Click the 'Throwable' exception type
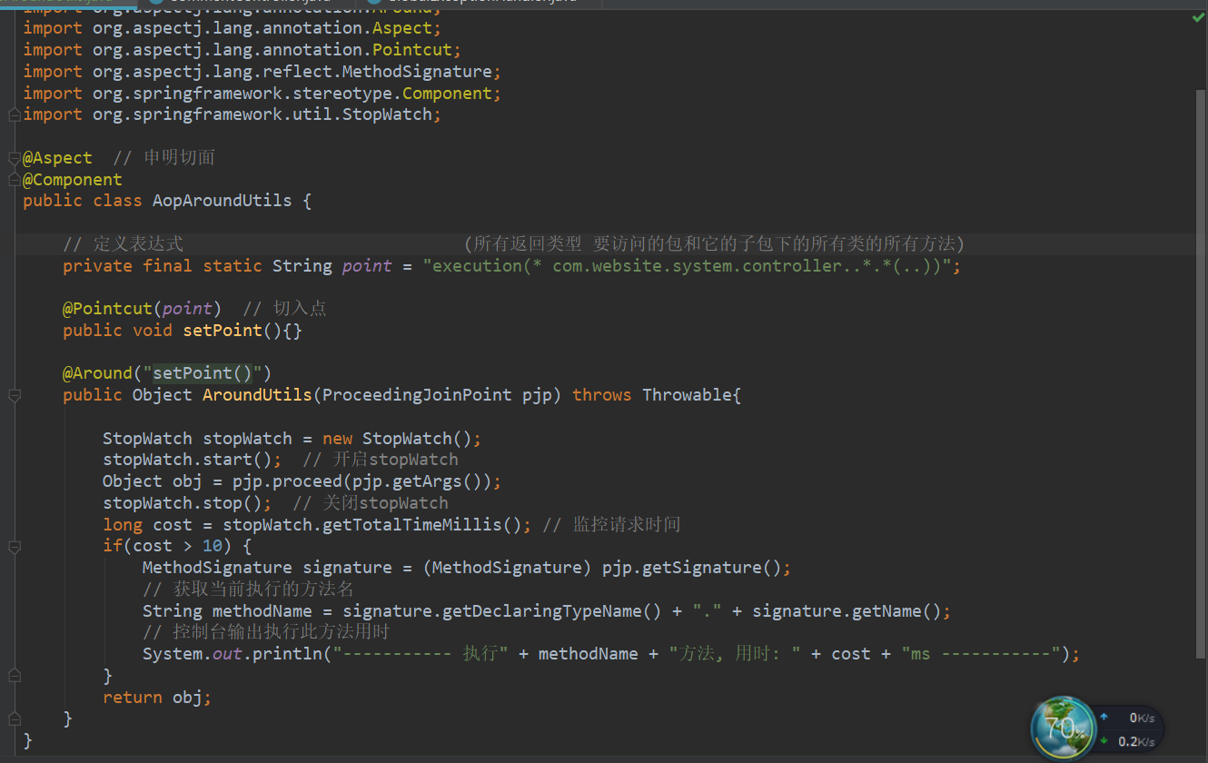Image resolution: width=1208 pixels, height=763 pixels. [x=688, y=395]
